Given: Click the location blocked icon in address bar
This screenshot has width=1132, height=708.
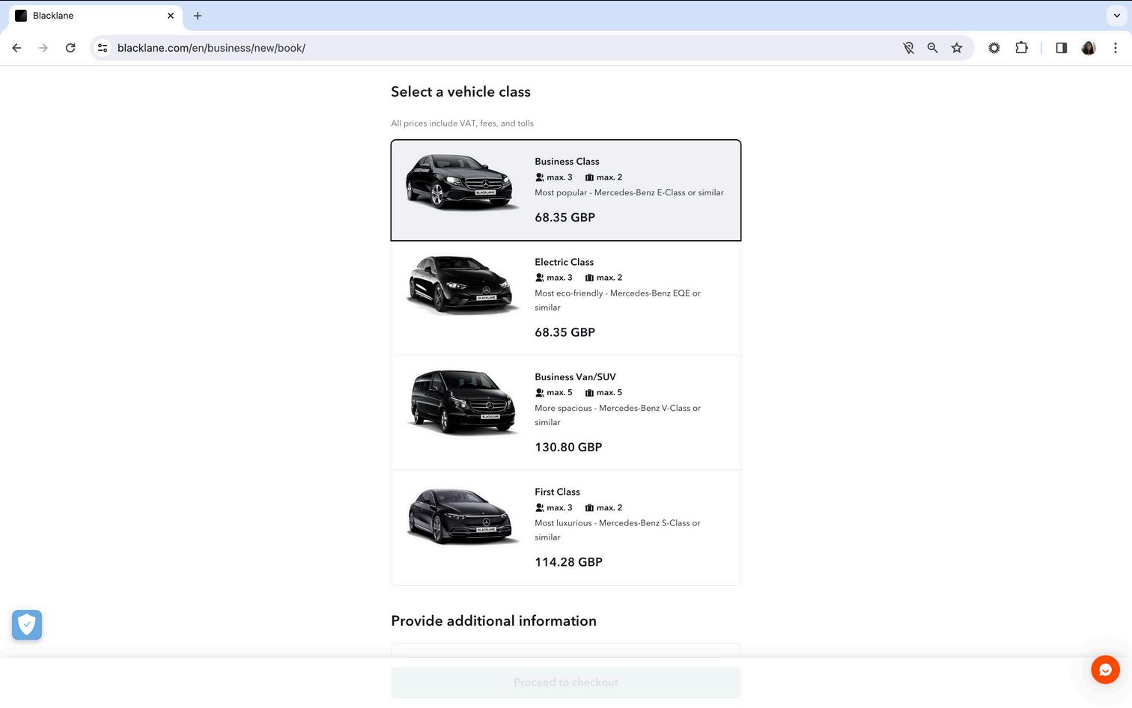Looking at the screenshot, I should (x=908, y=48).
